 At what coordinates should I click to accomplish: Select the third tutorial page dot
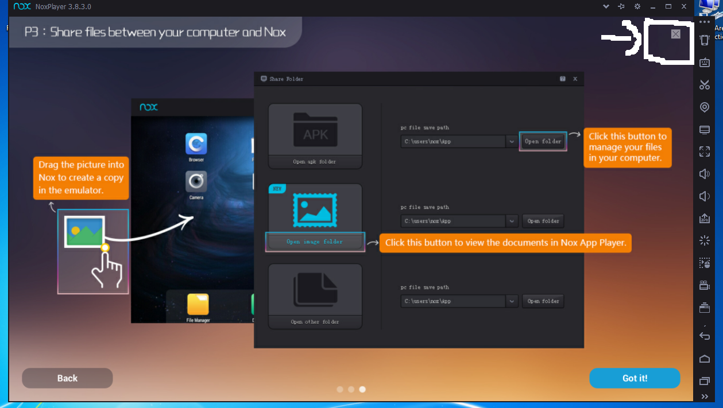coord(362,389)
